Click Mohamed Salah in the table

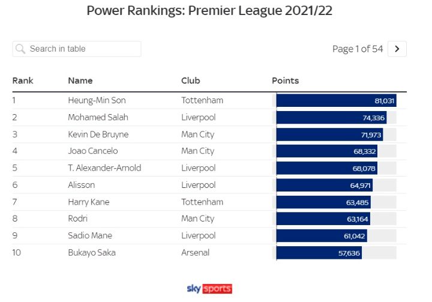click(x=98, y=117)
